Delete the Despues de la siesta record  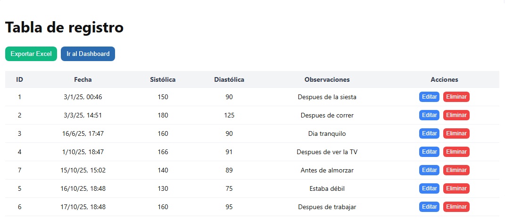456,97
